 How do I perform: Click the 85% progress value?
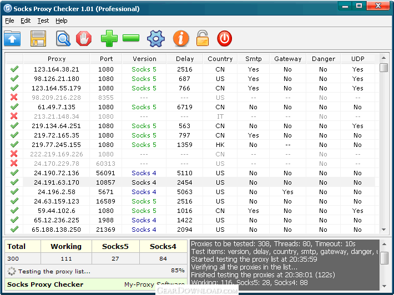(178, 271)
